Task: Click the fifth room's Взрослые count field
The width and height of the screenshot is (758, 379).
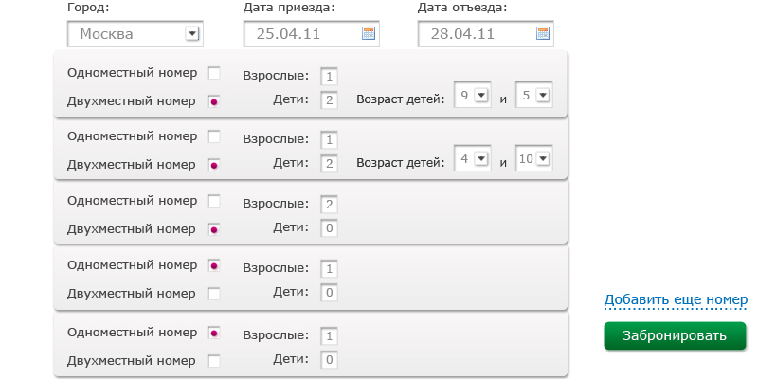Action: click(x=329, y=336)
